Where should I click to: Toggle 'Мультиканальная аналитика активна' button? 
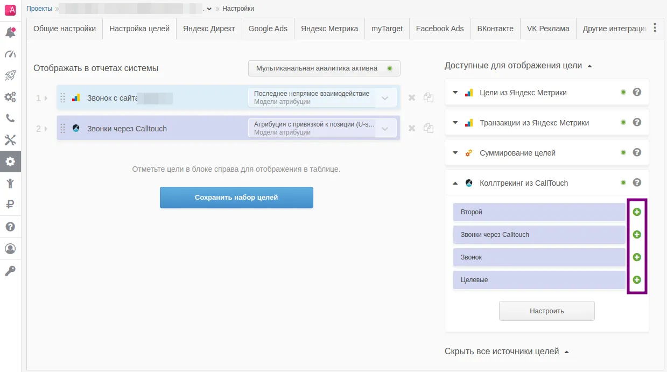(x=324, y=68)
